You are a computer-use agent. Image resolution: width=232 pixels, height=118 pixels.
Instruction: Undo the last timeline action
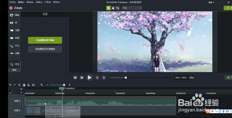click(10, 85)
